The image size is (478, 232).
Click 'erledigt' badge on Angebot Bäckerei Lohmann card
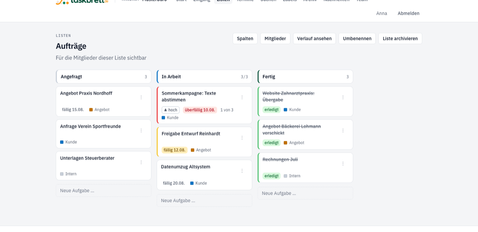coord(272,142)
